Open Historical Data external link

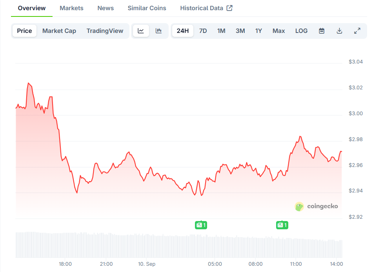point(206,8)
